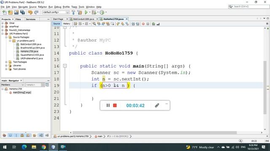Toggle Sort by Source in Navigator
Image resolution: width=270 pixels, height=151 pixels.
47,135
